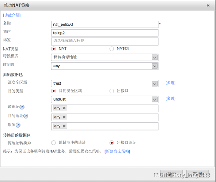Click the 转换模式 label
Image resolution: width=216 pixels, height=182 pixels.
tap(11, 56)
